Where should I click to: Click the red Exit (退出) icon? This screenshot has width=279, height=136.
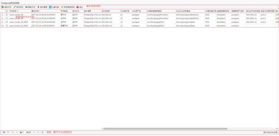(x=77, y=7)
